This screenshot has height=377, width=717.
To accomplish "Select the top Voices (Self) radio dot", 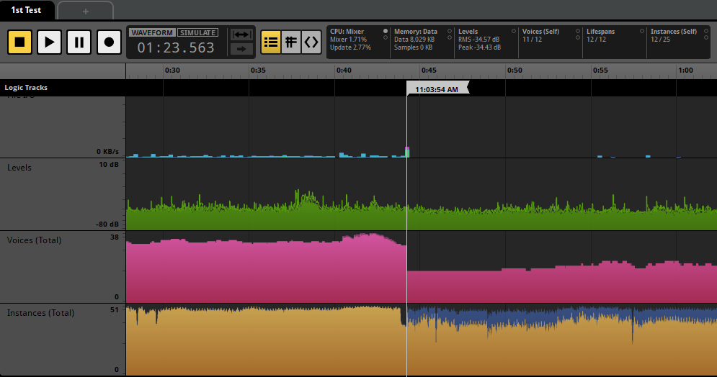I will [x=578, y=31].
